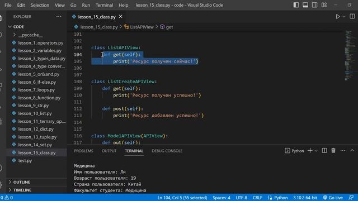Open errors and warnings status indicator

tap(6, 198)
